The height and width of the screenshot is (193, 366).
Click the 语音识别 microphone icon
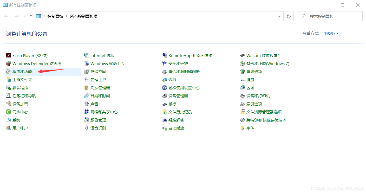[87, 128]
